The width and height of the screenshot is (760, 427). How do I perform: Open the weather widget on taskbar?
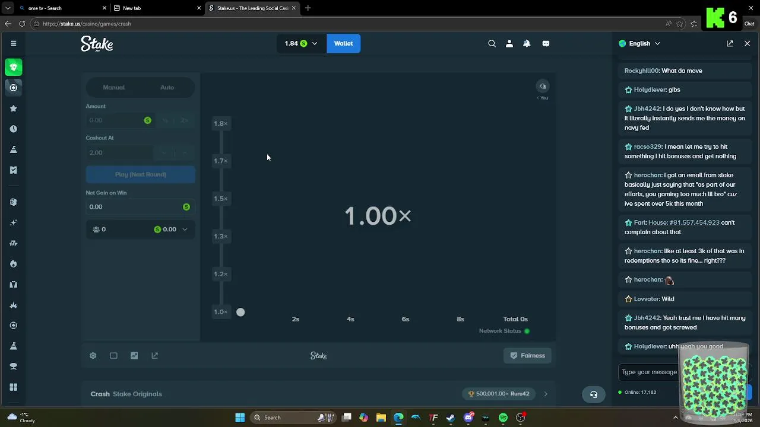21,418
